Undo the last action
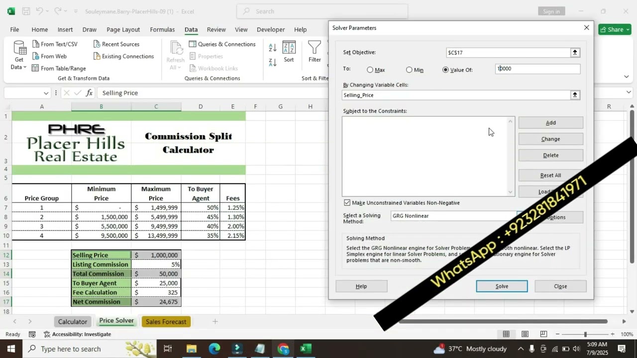 pos(40,11)
